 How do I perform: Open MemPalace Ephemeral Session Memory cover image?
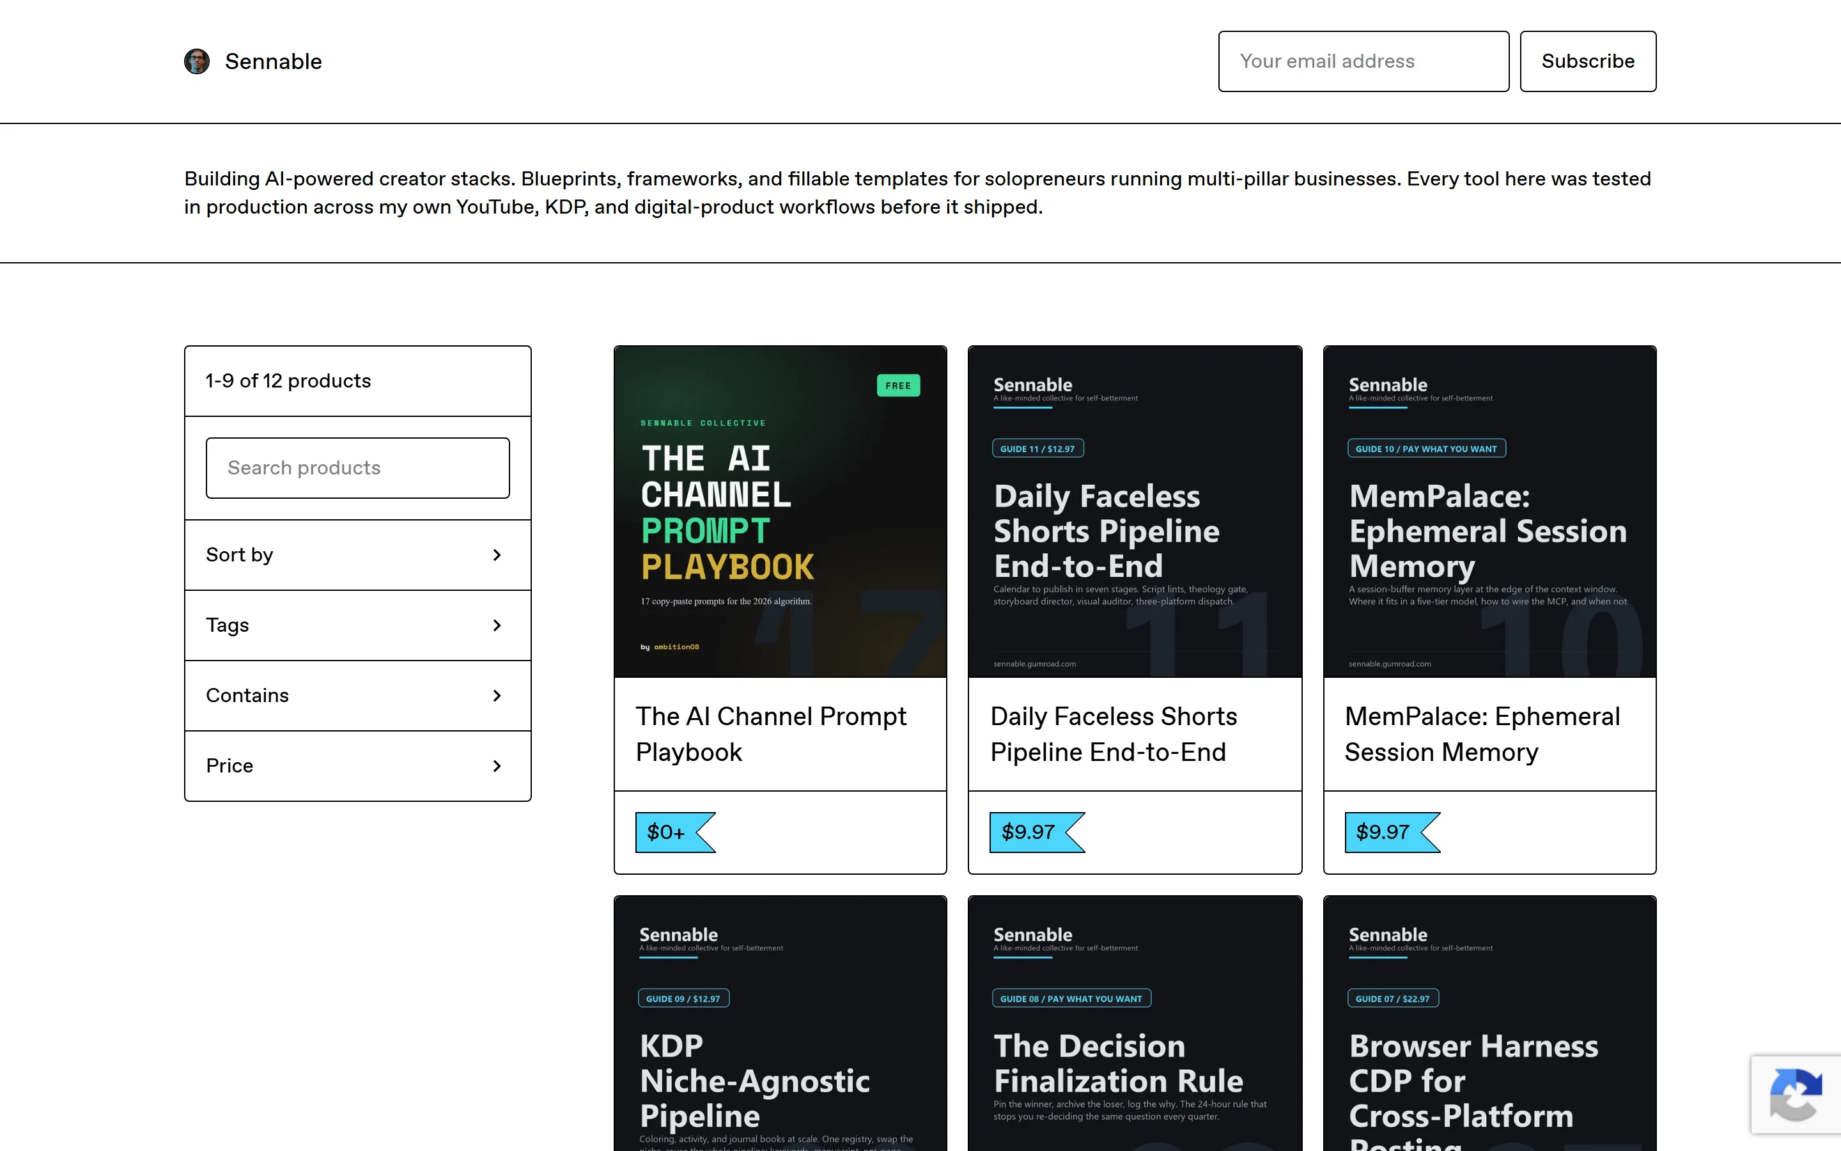point(1489,512)
